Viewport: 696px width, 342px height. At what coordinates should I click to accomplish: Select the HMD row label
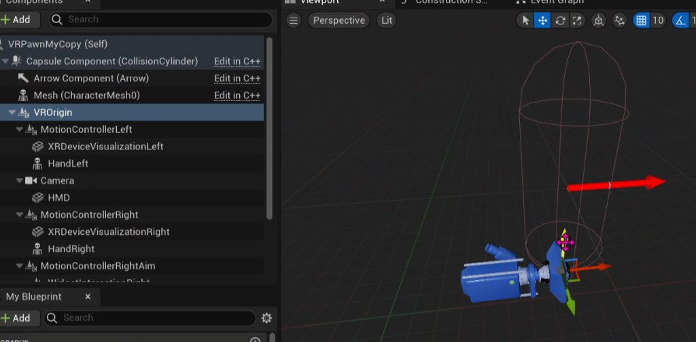point(58,197)
